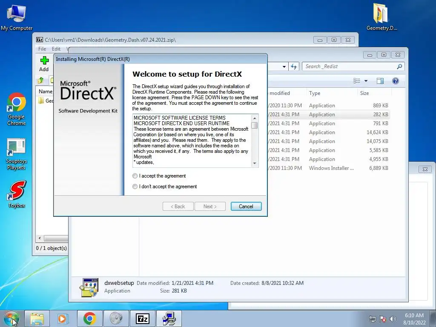Open the view options dropdown arrow

pyautogui.click(x=366, y=81)
